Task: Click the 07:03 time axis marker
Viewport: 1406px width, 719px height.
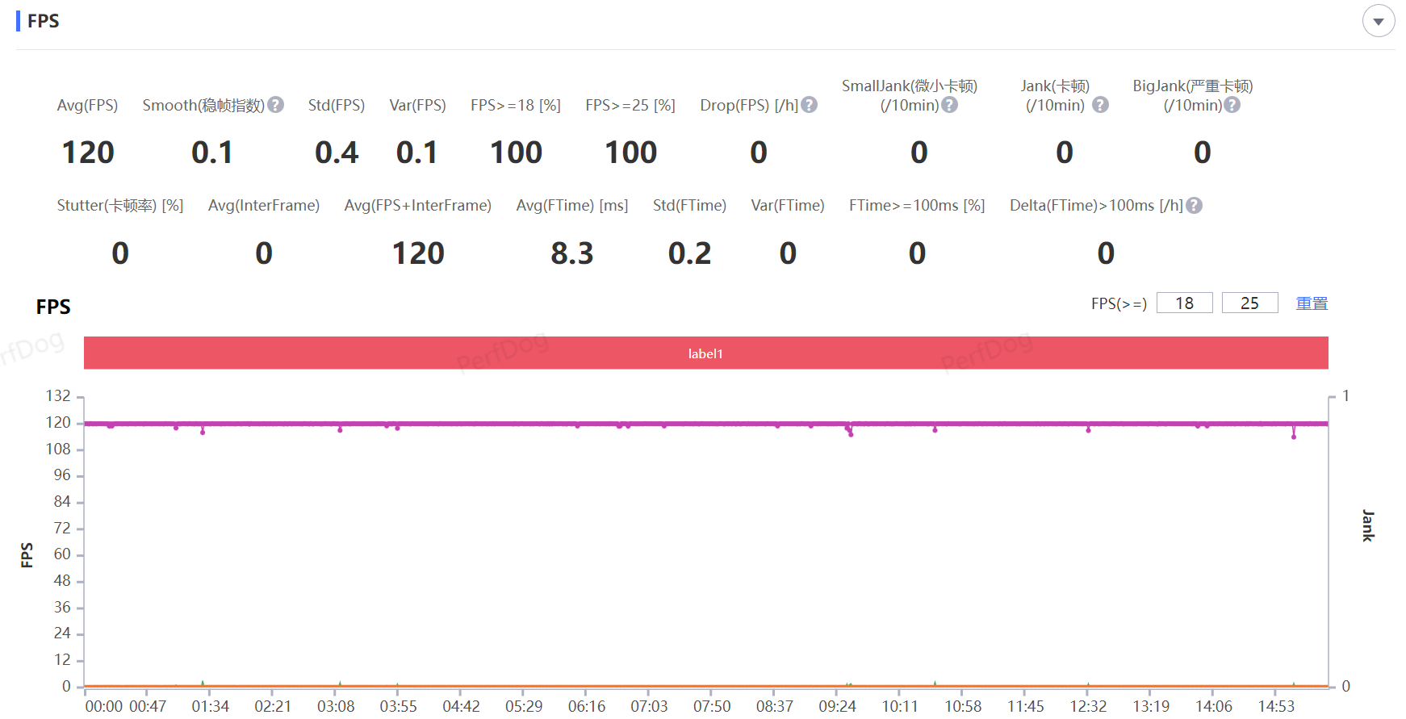Action: click(649, 706)
